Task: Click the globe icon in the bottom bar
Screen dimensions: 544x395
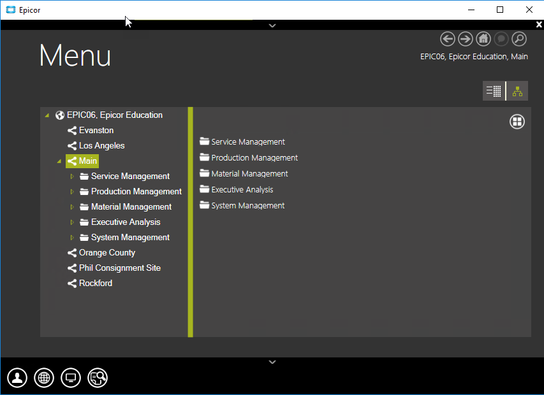Action: (44, 378)
